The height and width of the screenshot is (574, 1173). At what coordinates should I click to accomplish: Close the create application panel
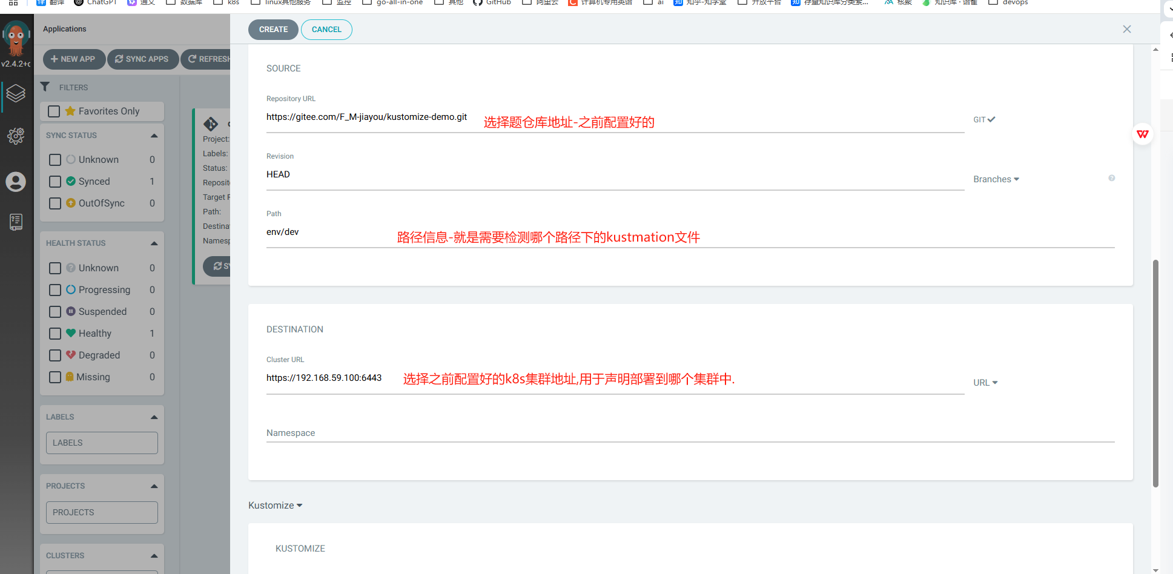pos(1126,29)
